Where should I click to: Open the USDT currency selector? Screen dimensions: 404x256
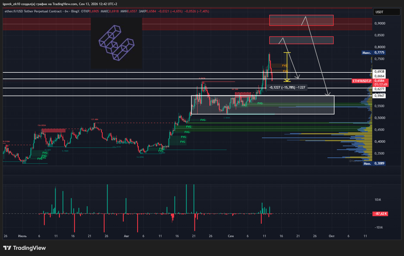386,12
